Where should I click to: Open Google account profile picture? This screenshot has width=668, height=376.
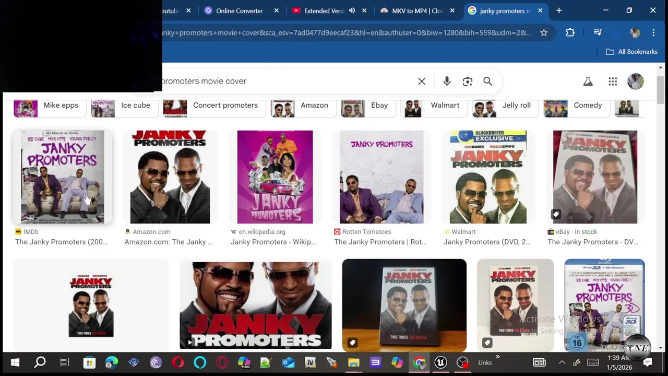click(636, 81)
